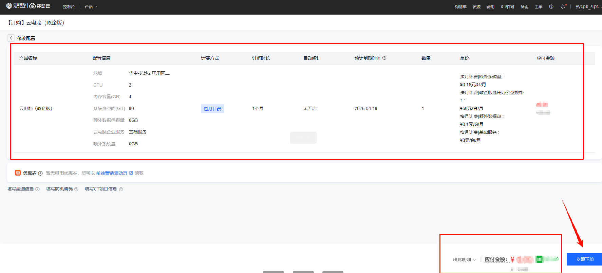Click the help icon beside 填写渠道信息
The width and height of the screenshot is (602, 273).
pos(37,189)
